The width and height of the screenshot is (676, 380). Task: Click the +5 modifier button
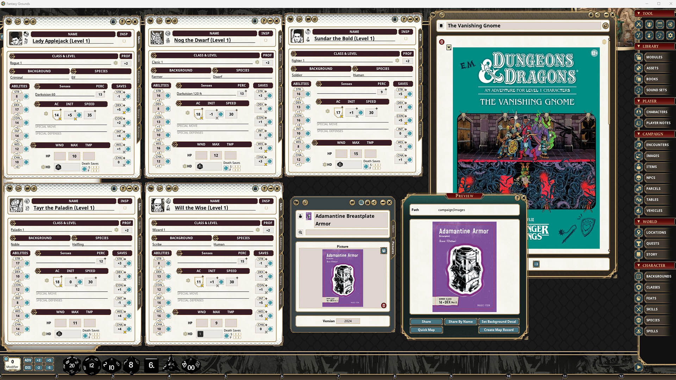pyautogui.click(x=49, y=360)
